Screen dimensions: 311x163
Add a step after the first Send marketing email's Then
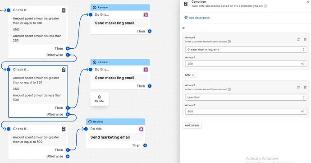(150, 31)
